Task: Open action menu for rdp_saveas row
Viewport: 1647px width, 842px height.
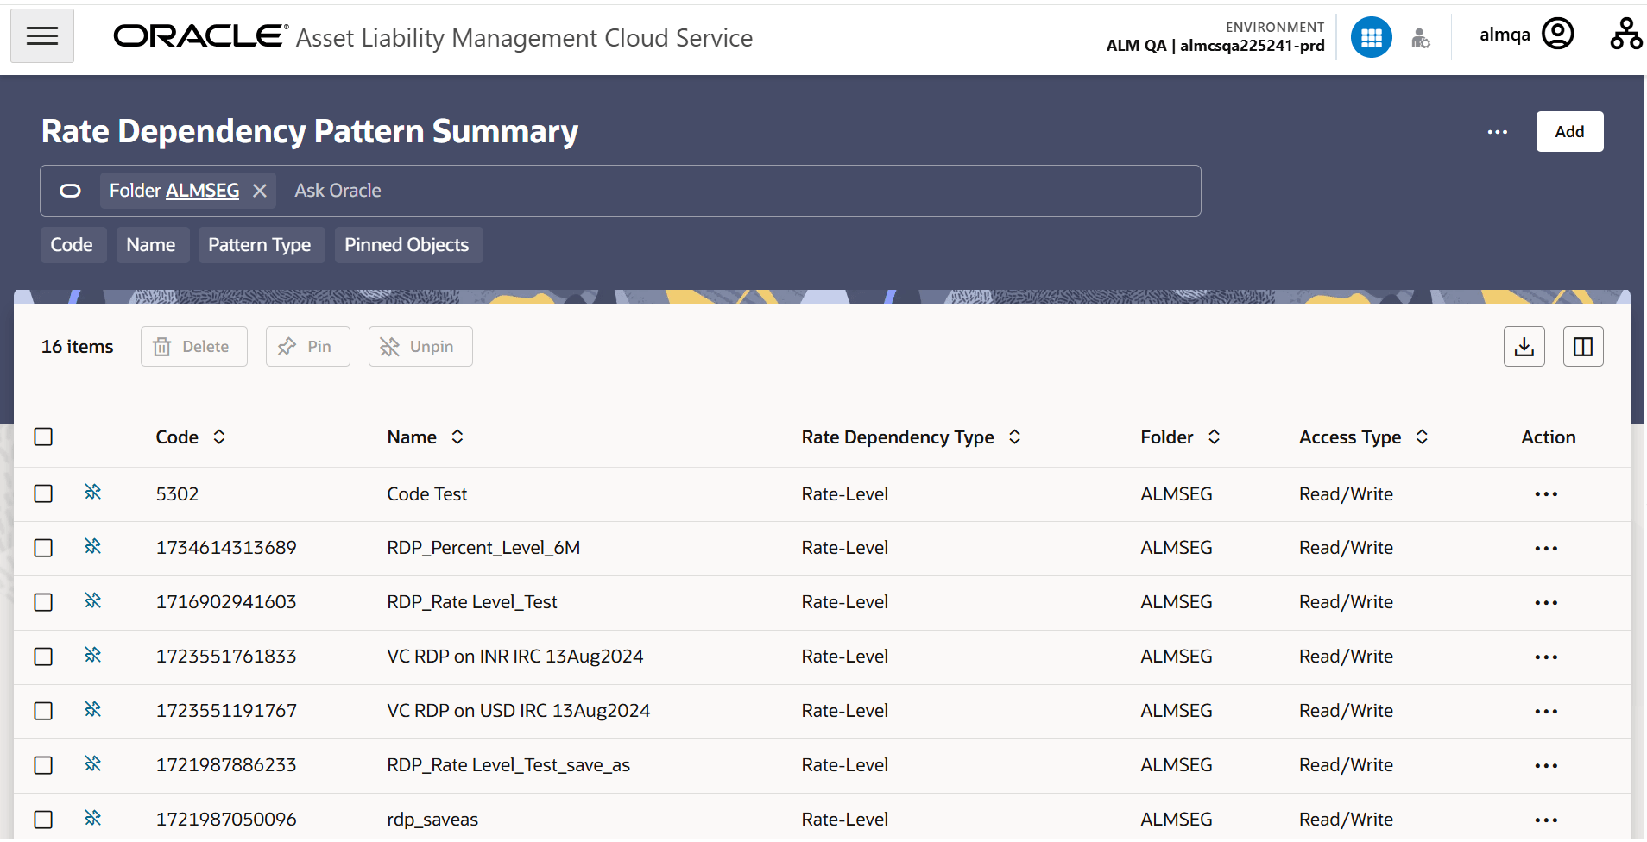Action: 1546,820
